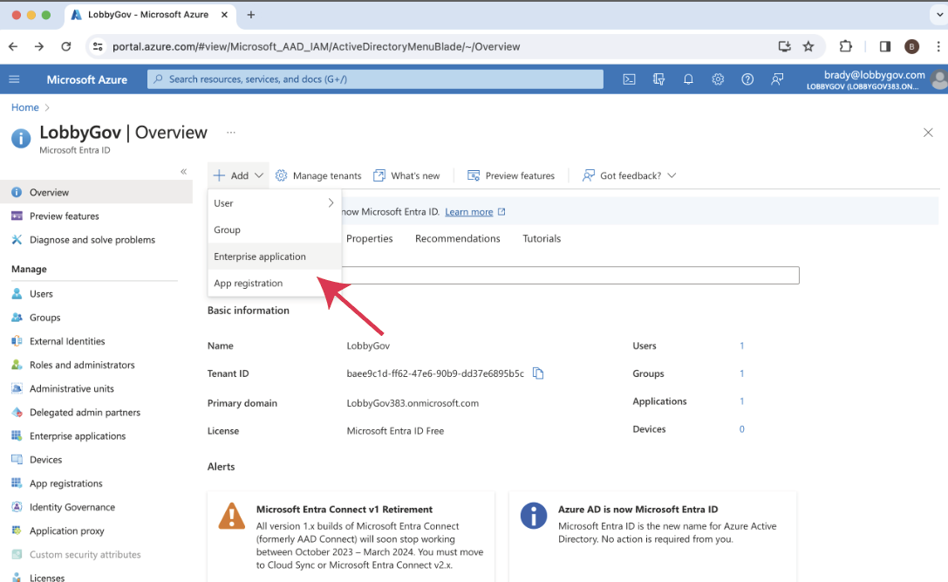
Task: Expand the User submenu
Action: click(275, 203)
